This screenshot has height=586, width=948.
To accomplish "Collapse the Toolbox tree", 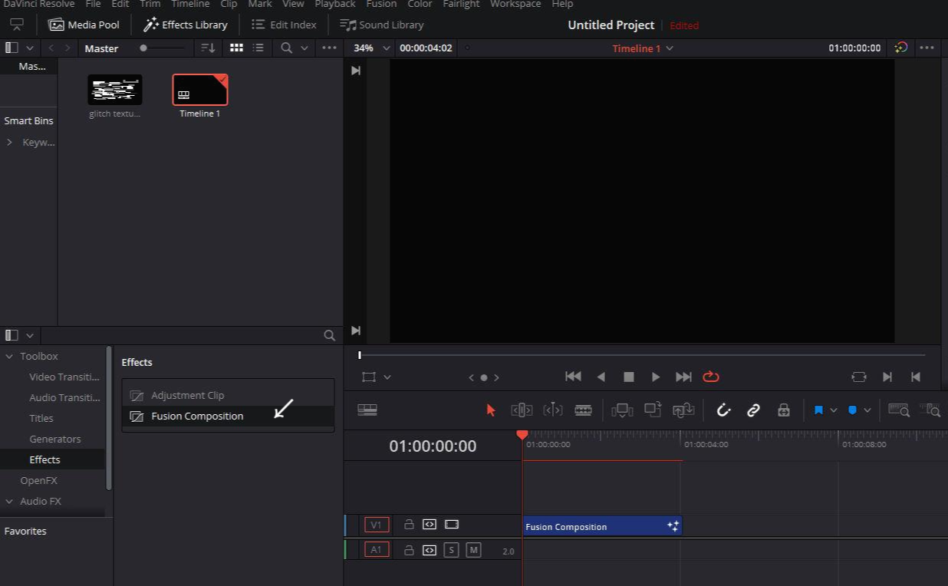I will pos(9,356).
